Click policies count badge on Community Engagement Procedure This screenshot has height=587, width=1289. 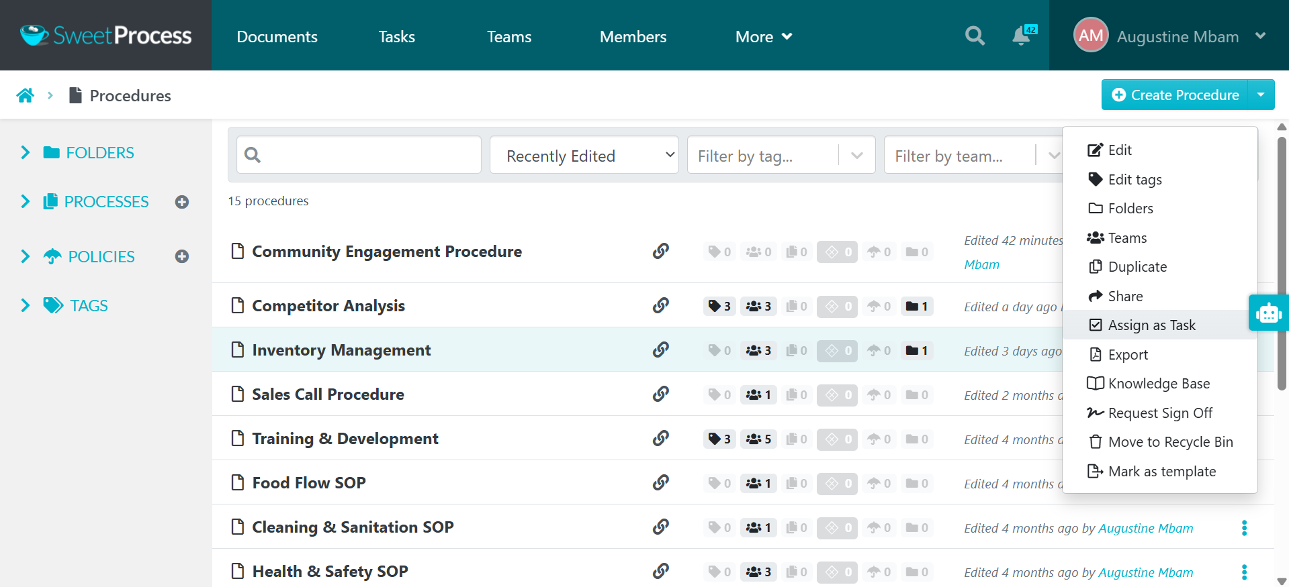tap(879, 252)
